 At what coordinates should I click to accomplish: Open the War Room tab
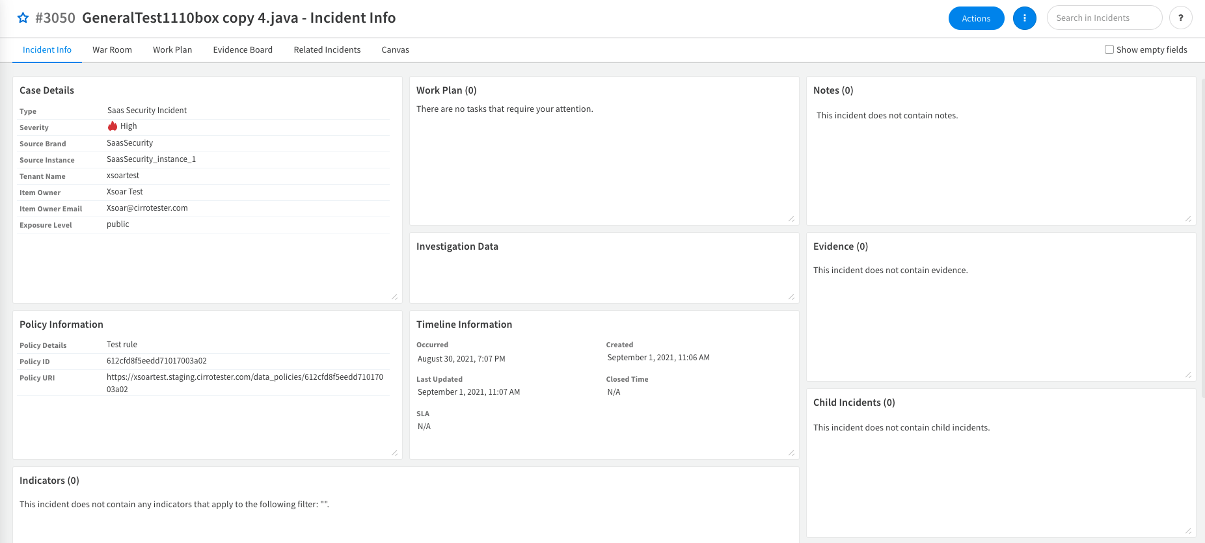112,50
